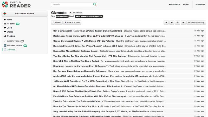This screenshot has height=117, width=208.
Task: Open Trending in the sidebar
Action: (x=11, y=36)
